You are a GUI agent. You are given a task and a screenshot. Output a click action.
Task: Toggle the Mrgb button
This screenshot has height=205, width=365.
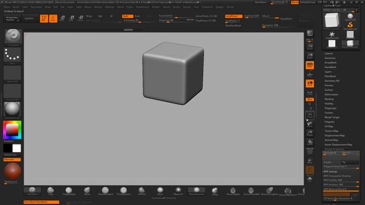click(x=89, y=16)
